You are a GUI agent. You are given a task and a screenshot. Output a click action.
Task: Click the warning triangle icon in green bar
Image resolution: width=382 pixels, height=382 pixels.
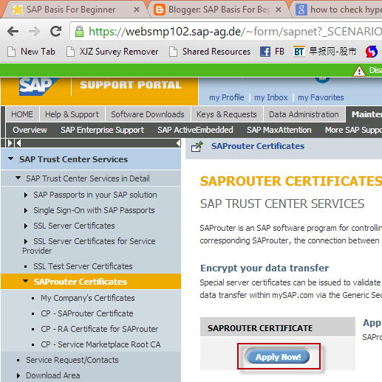[x=359, y=71]
